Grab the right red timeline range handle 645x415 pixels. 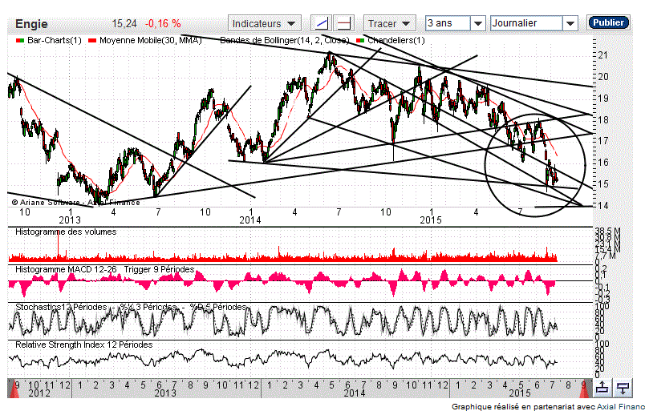(x=583, y=387)
